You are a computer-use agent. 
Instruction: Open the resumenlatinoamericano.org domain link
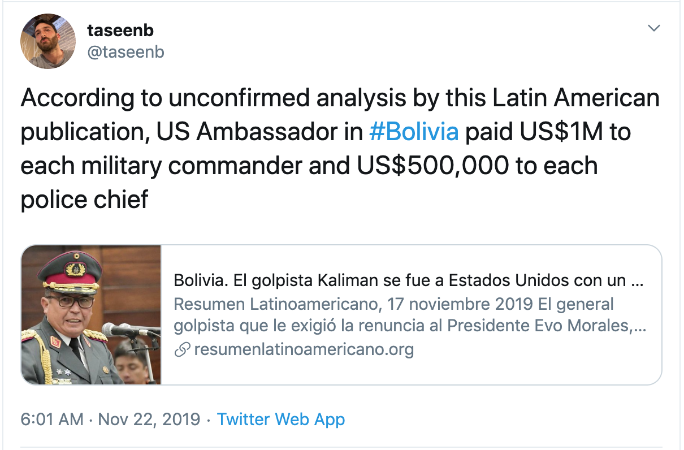304,349
